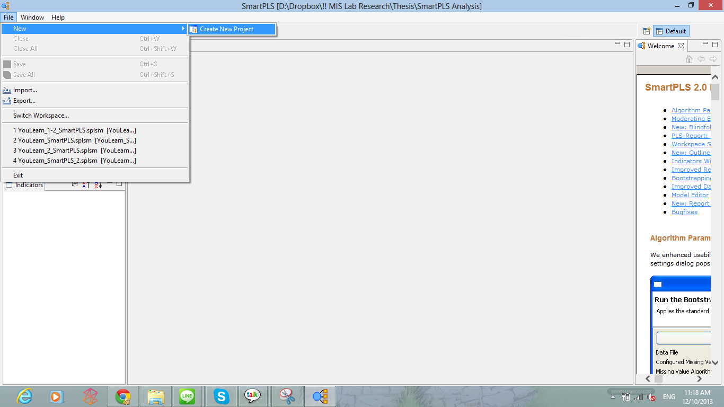Click the ENG input language indicator

click(x=669, y=397)
